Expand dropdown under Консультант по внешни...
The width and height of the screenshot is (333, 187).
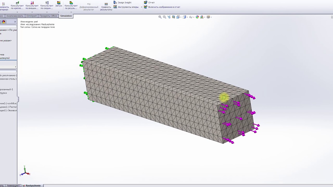[x=32, y=12]
